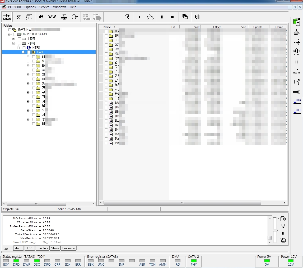The image size is (303, 268).
Task: Select the Hd 1 head icon
Action: (297, 112)
